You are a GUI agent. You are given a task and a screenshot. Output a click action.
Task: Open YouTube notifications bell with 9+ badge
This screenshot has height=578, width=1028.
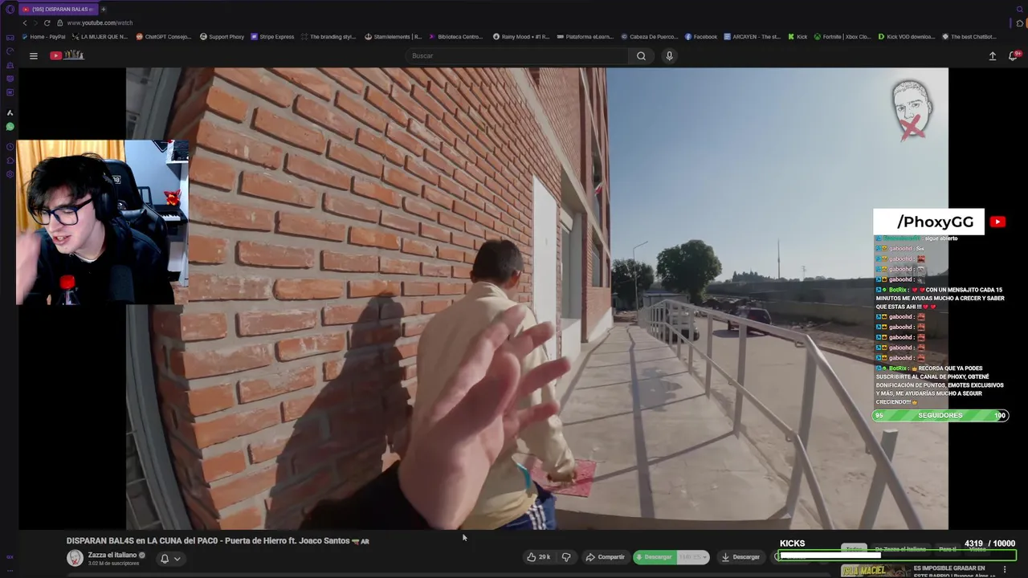click(x=1014, y=55)
